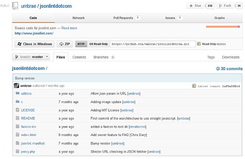Copy the clone URL with clipboard icon
Viewport: 245px width, 159px height.
pyautogui.click(x=199, y=44)
